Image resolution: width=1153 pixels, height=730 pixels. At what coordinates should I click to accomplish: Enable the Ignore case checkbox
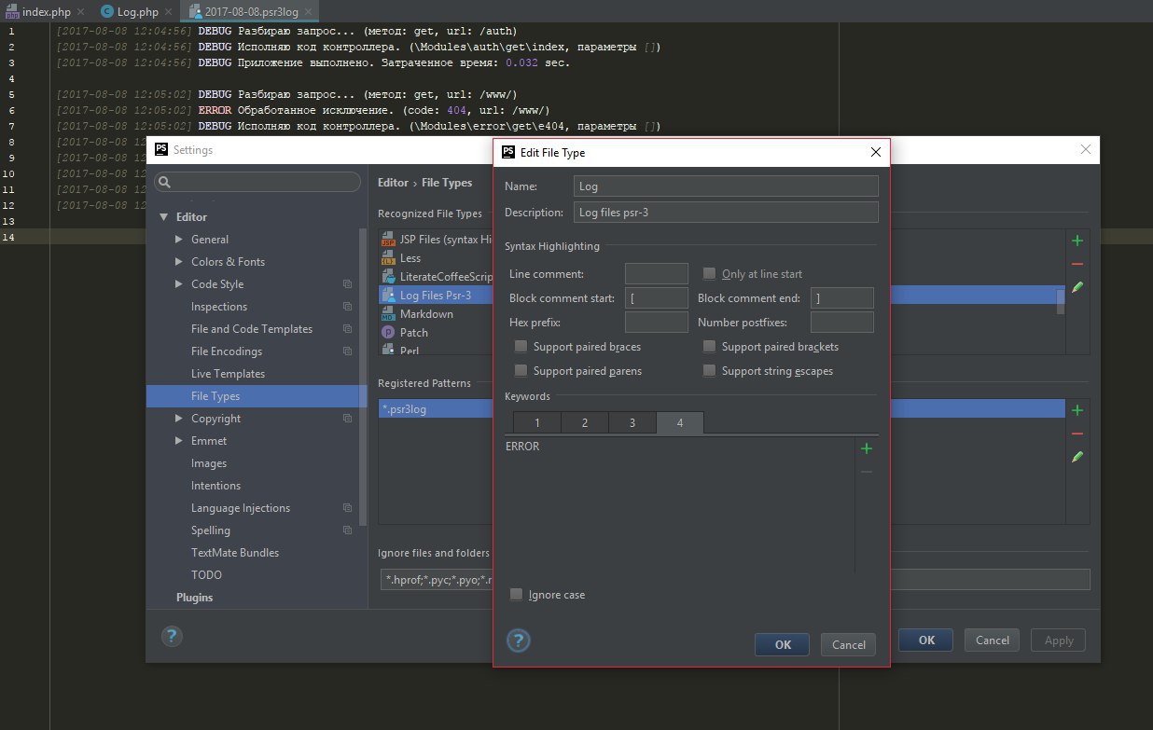click(517, 595)
